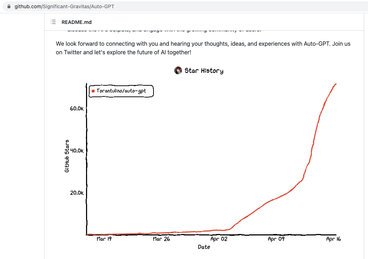Click the 20.0k stars axis label
Viewport: 368px width, 259px height.
77,193
